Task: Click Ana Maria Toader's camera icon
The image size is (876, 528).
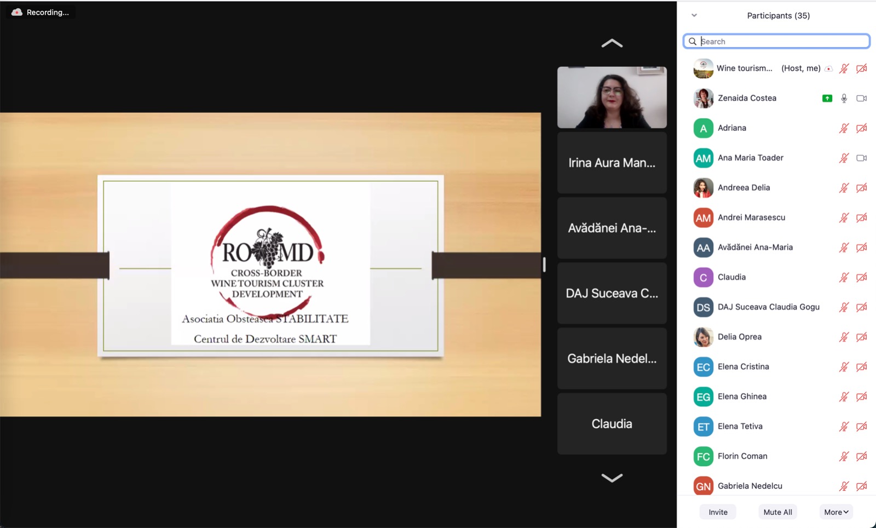Action: pos(861,158)
